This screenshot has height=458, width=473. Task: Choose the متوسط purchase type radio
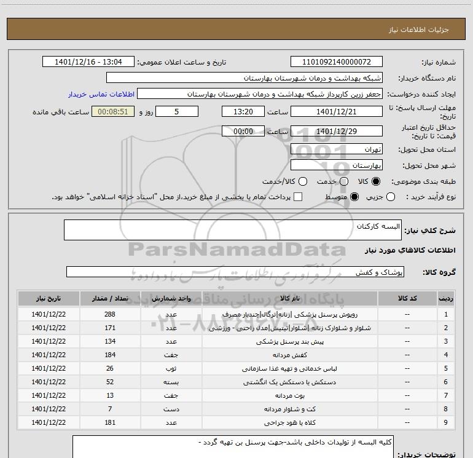click(x=354, y=197)
